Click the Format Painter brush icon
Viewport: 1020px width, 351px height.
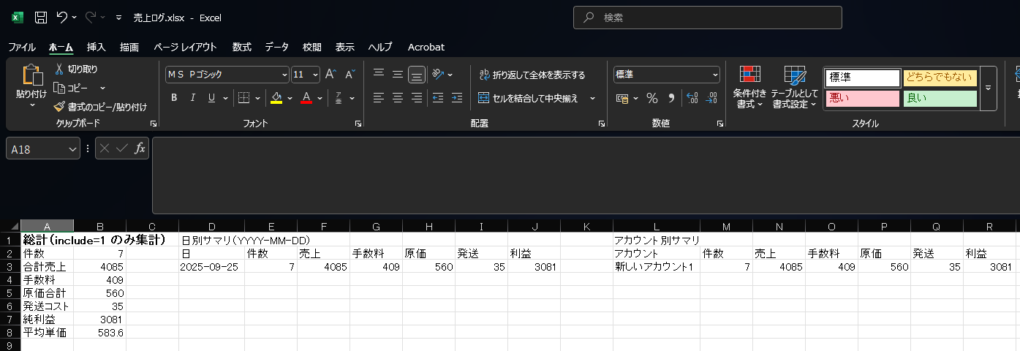tap(60, 107)
